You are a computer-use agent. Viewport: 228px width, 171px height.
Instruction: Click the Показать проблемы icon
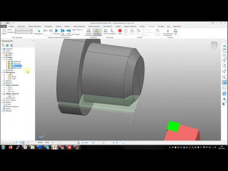point(89,31)
